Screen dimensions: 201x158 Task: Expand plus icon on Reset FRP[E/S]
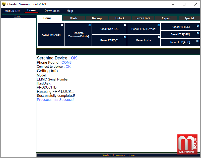tap(198, 26)
